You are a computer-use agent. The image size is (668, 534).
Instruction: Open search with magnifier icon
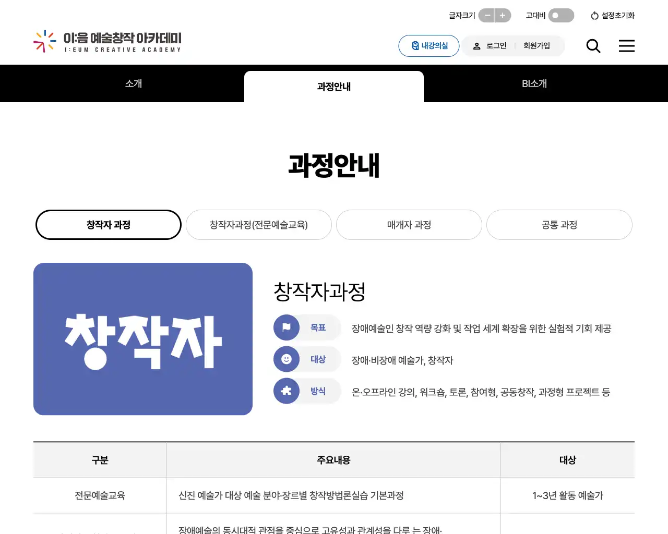(593, 46)
